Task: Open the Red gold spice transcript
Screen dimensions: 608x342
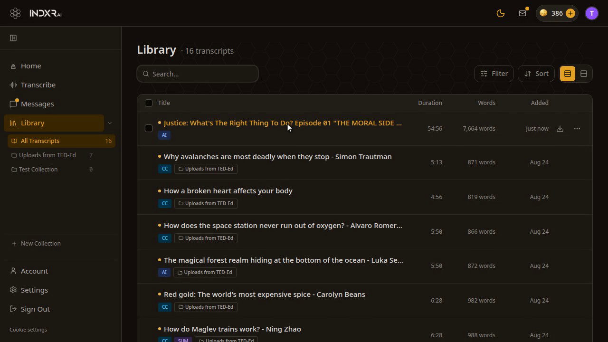Action: pos(265,294)
